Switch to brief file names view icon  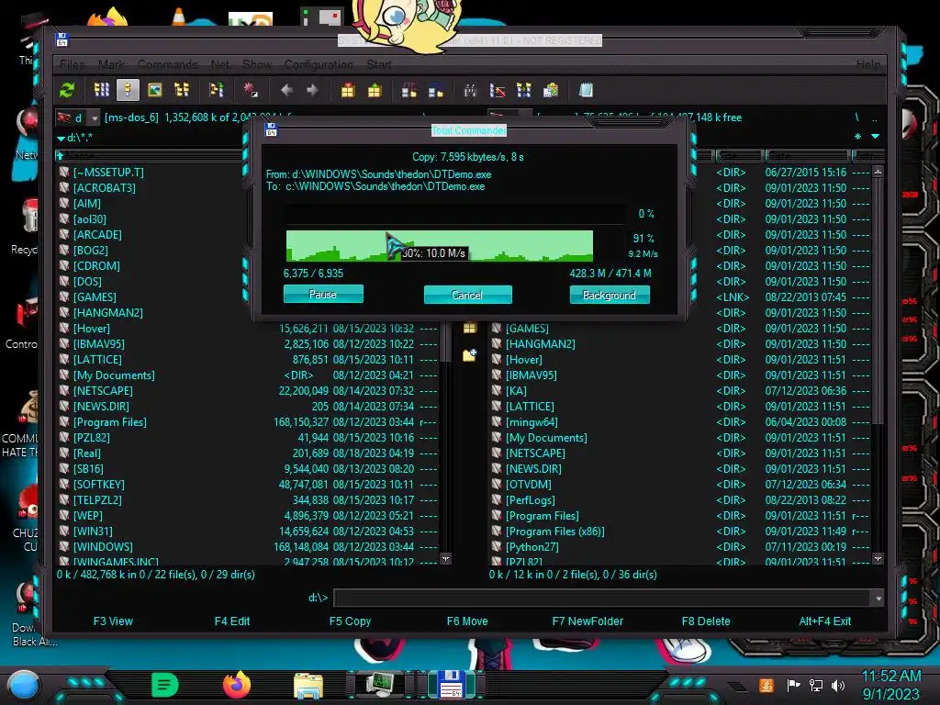[101, 91]
